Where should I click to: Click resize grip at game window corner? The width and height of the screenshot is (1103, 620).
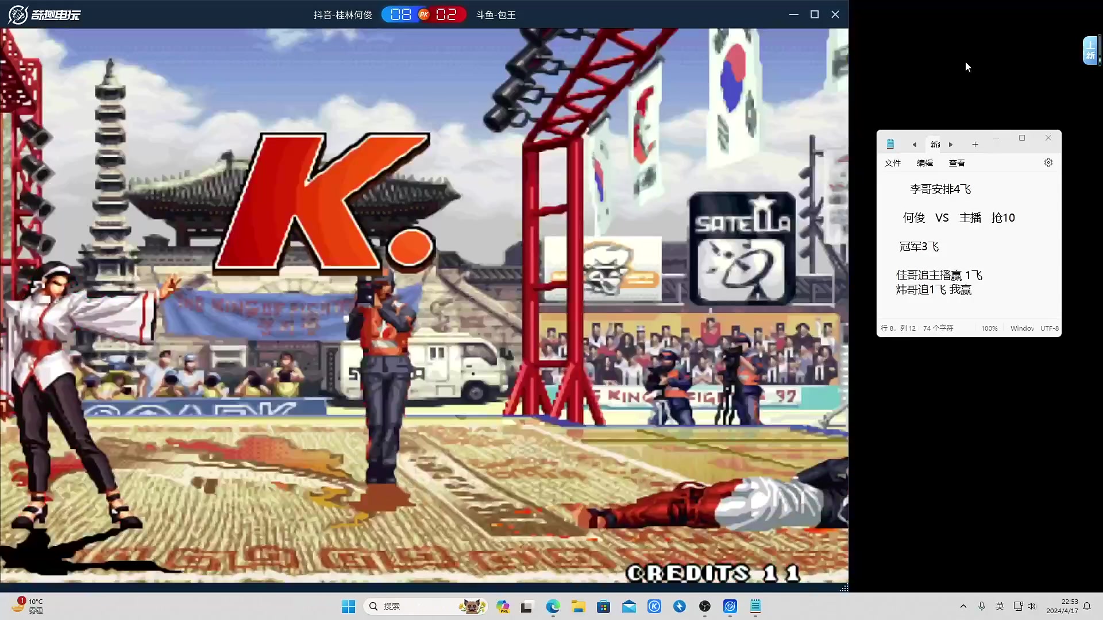[x=844, y=587]
